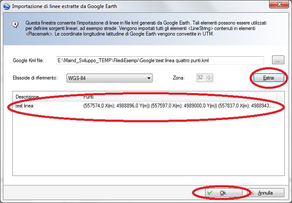Click the Zona number field showing 32

201,78
